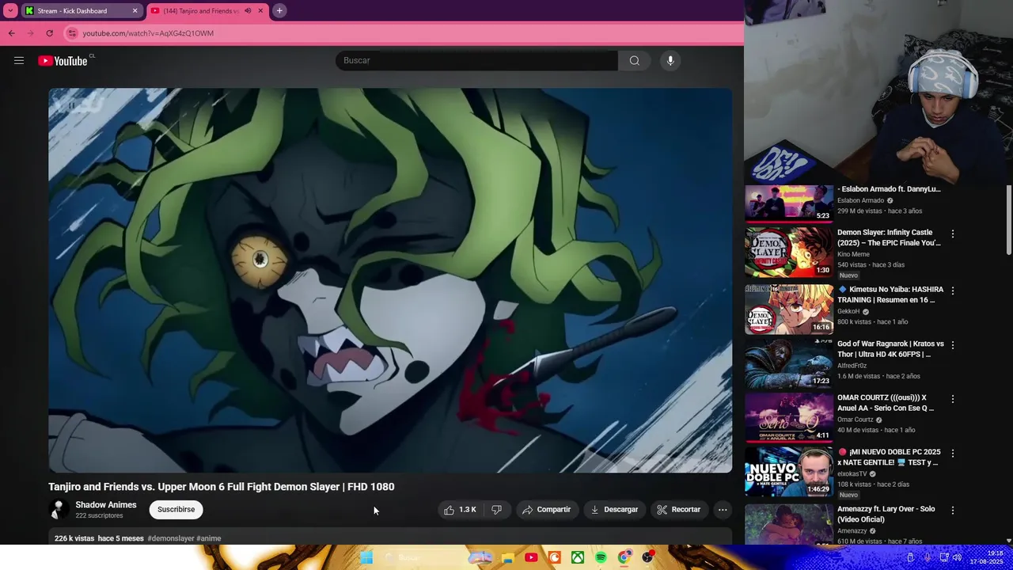Click the Kino Meme channel name
Screen dimensions: 1013x570
(x=853, y=254)
